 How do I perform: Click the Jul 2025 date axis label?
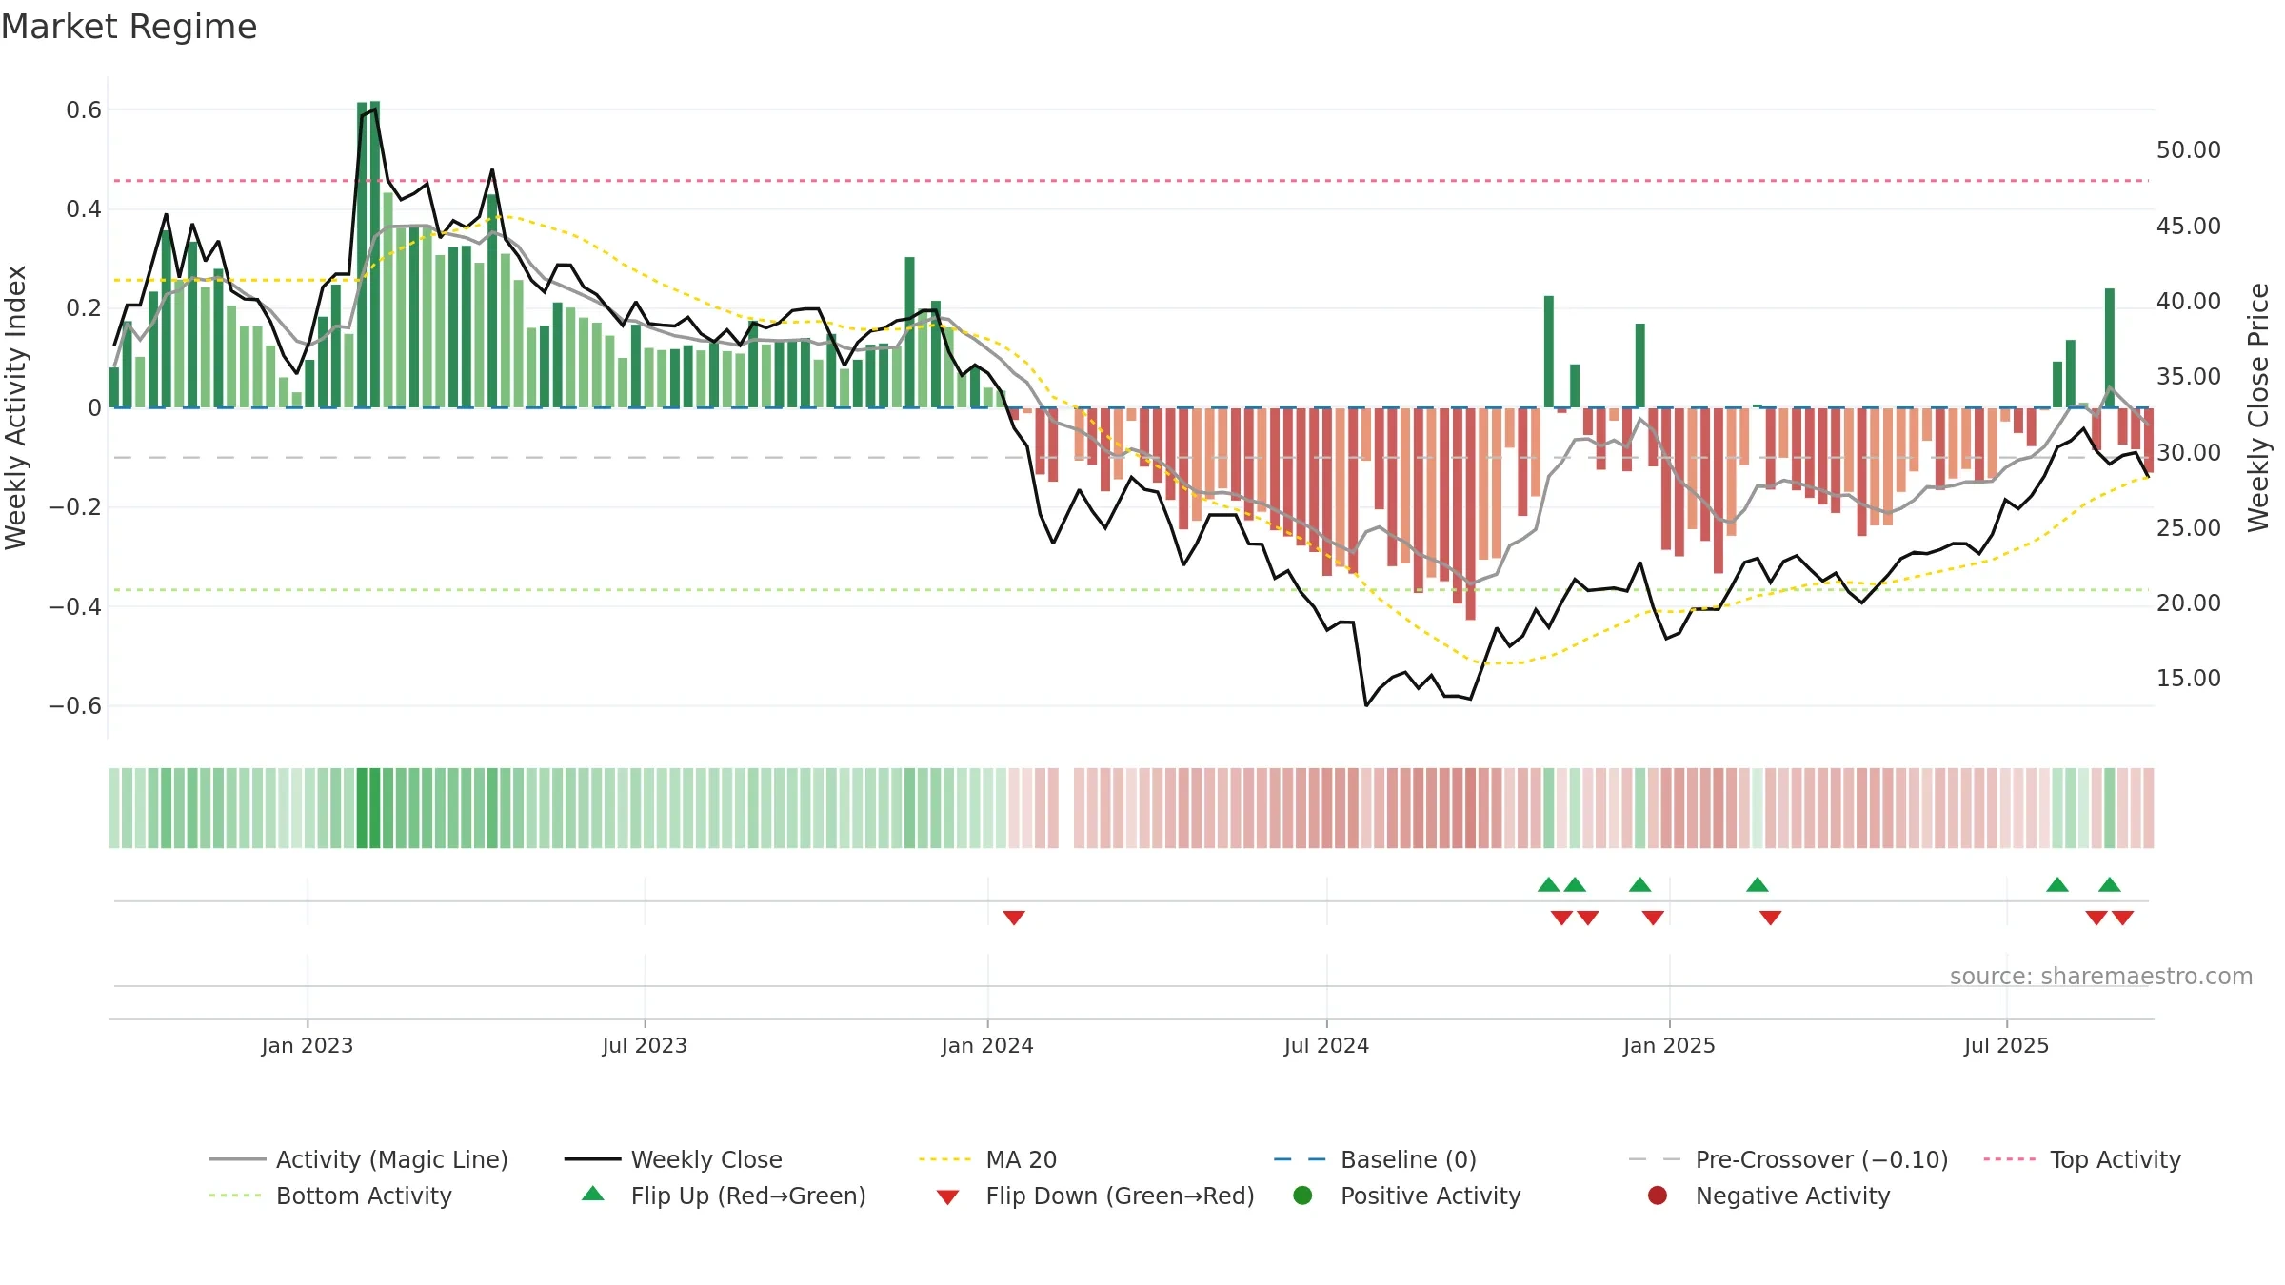tap(2006, 1045)
